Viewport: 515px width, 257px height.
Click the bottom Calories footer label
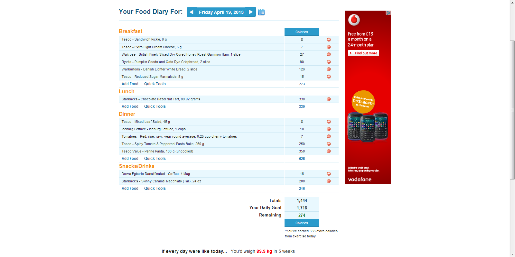[302, 223]
